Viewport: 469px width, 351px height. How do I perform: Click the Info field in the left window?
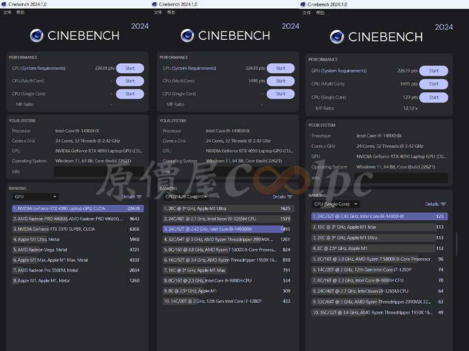coord(98,171)
